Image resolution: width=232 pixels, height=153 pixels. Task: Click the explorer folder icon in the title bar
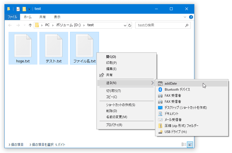point(9,9)
